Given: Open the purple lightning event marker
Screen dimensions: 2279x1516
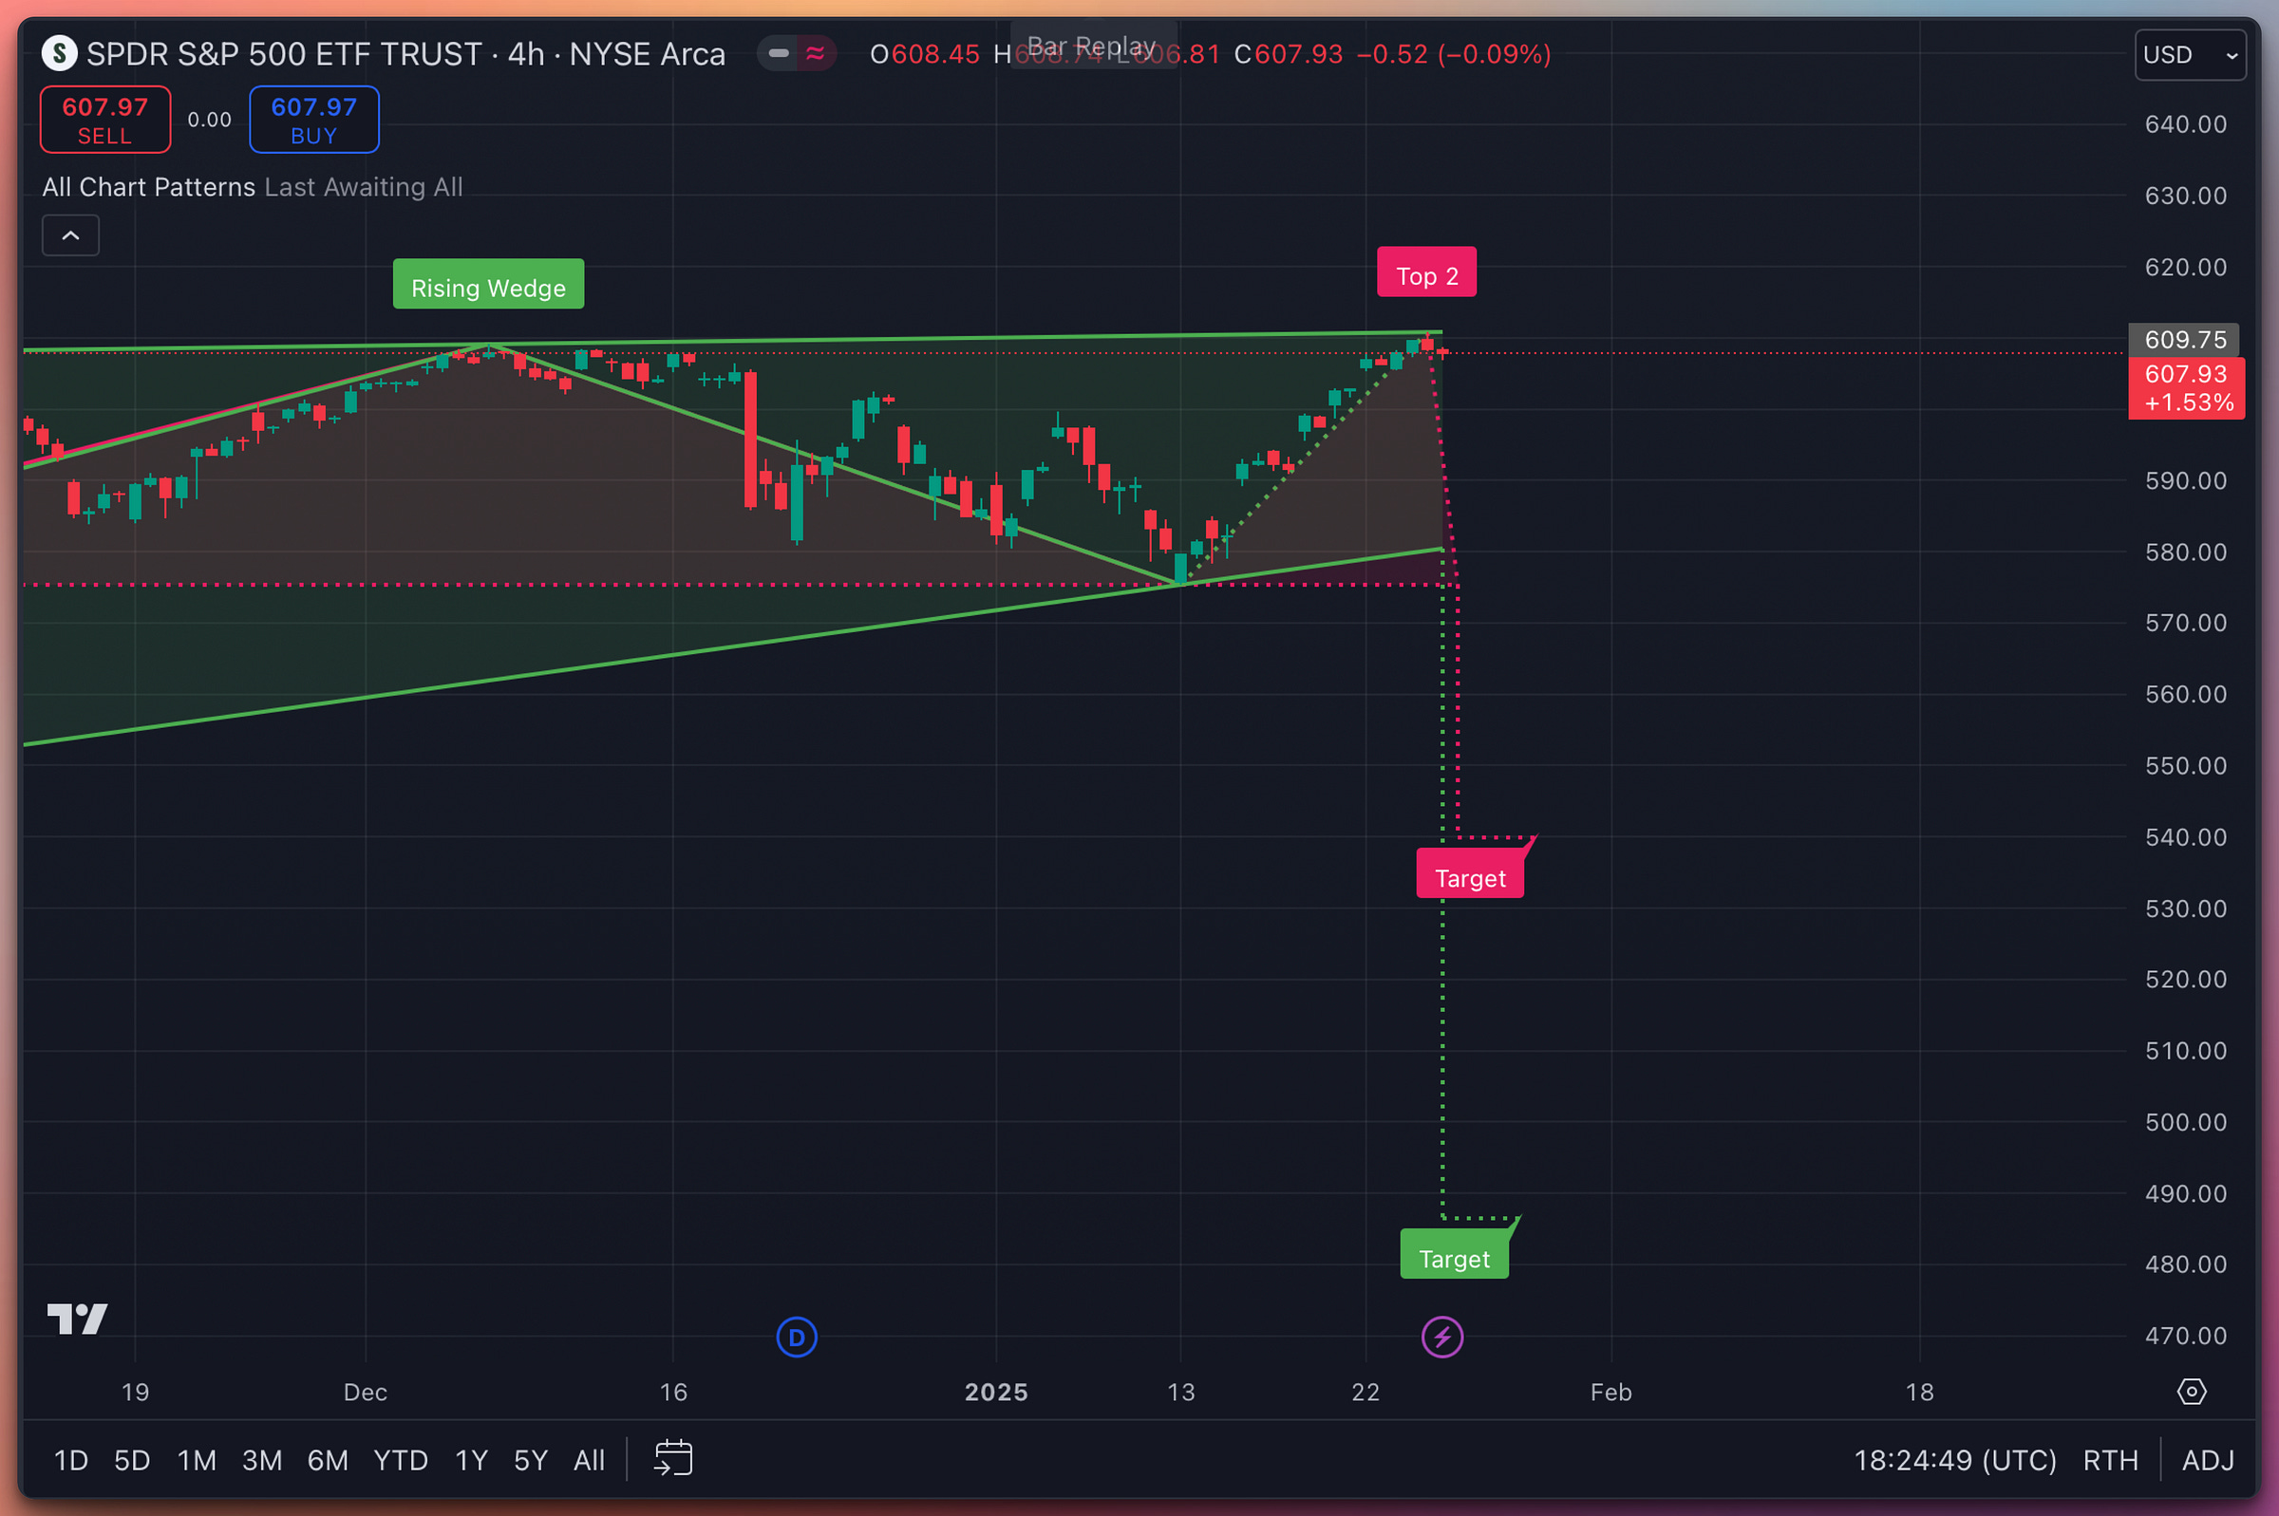Looking at the screenshot, I should click(x=1441, y=1338).
